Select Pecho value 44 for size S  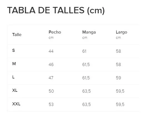51,51
